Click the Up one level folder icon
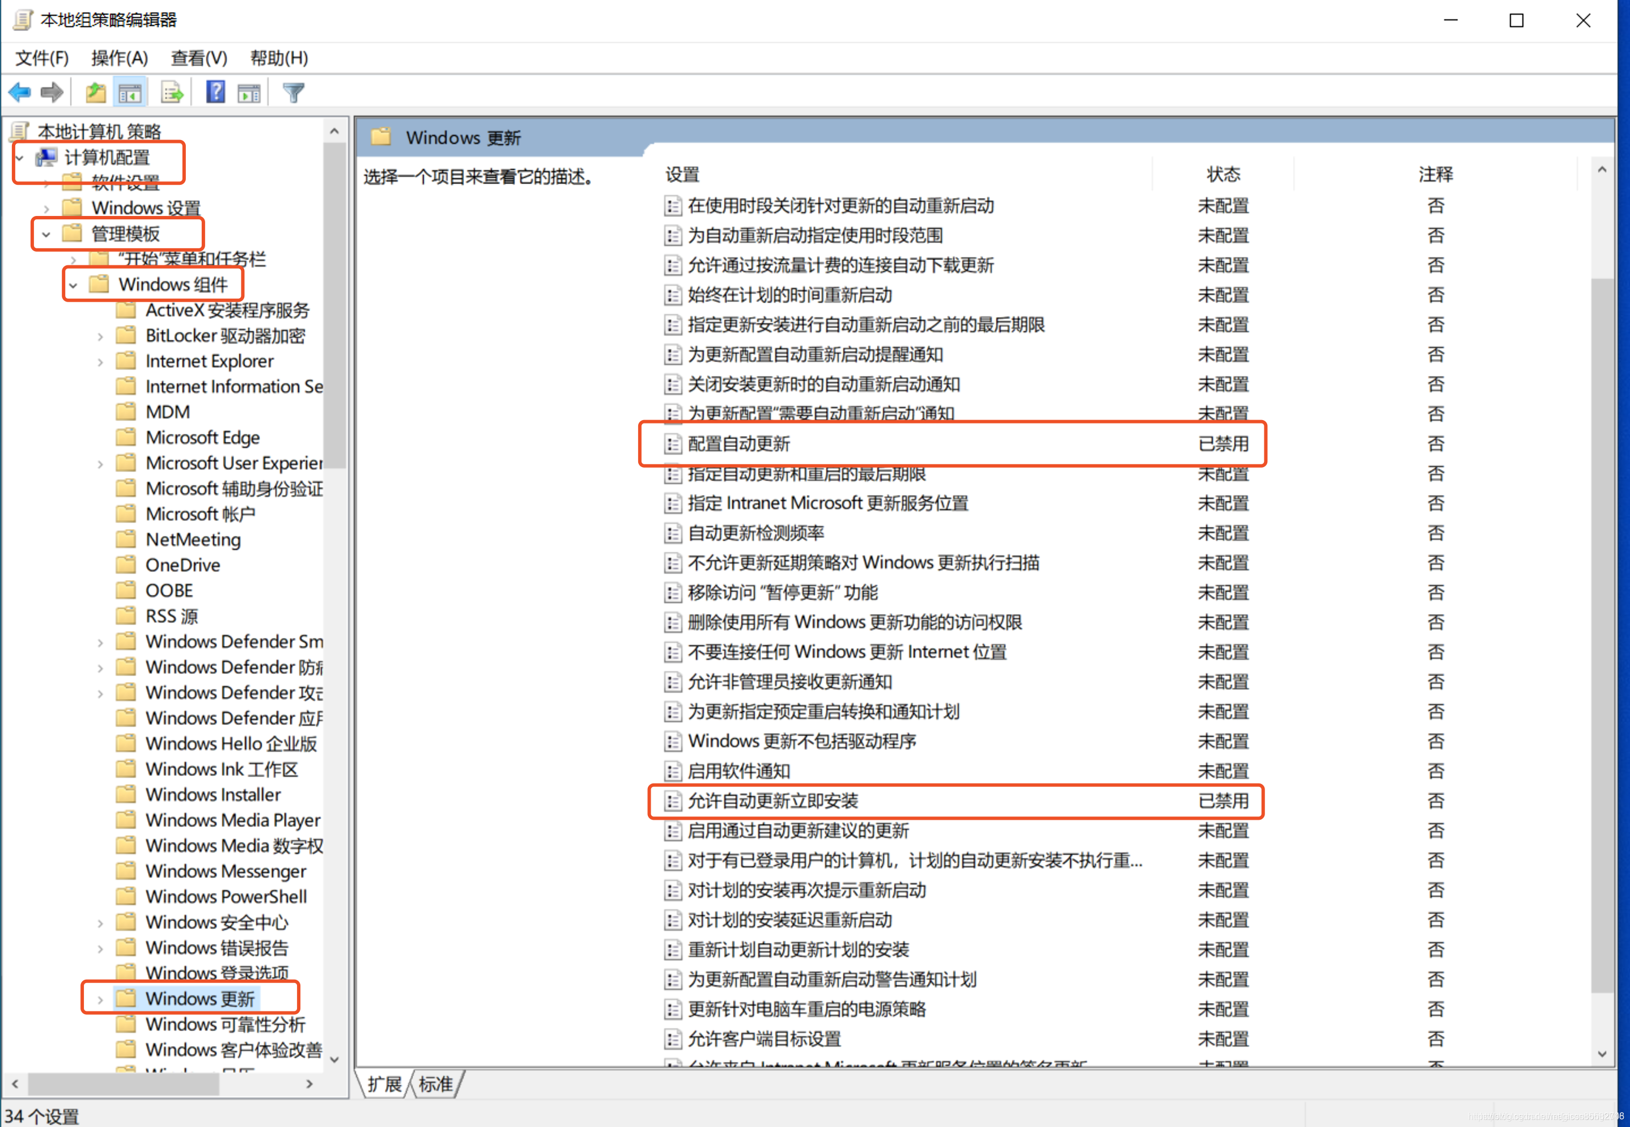The width and height of the screenshot is (1630, 1127). point(95,92)
